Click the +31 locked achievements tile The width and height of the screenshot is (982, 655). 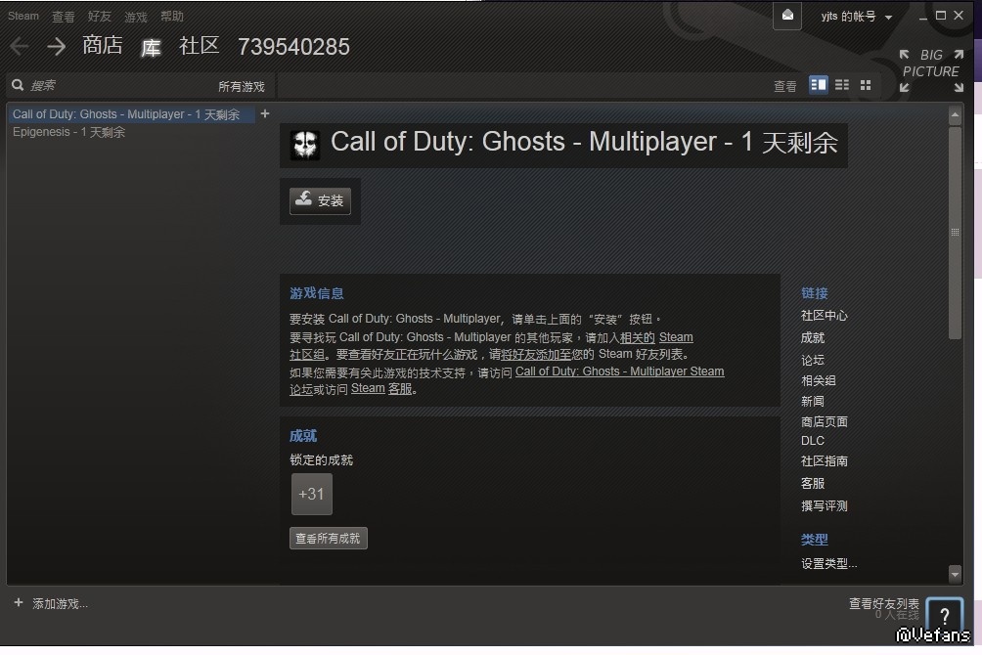tap(311, 494)
